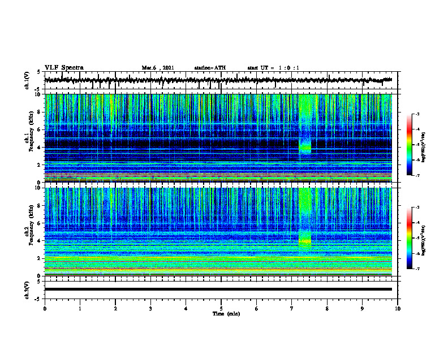448x346 pixels.
Task: Click the "start UT = 1 : 0 : 1" text
Action: click(x=273, y=68)
